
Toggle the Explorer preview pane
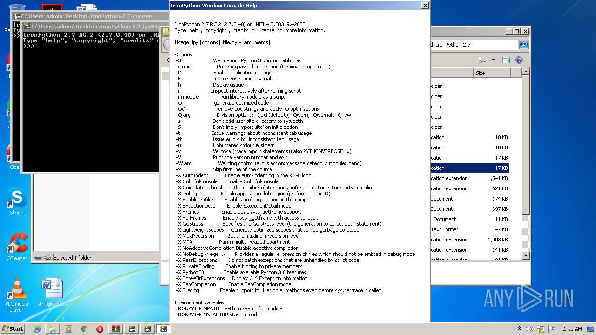506,60
